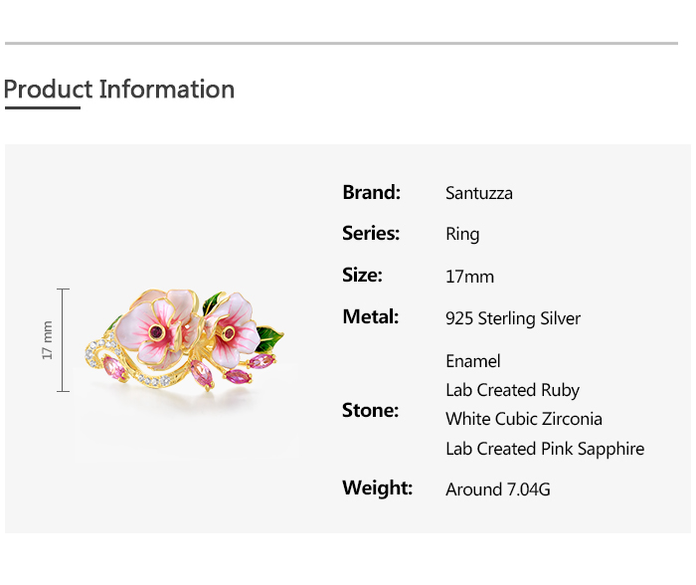696x585 pixels.
Task: Click the Enamel stone entry
Action: pos(472,361)
